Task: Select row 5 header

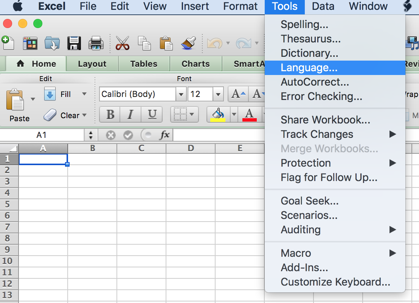Action: point(9,205)
